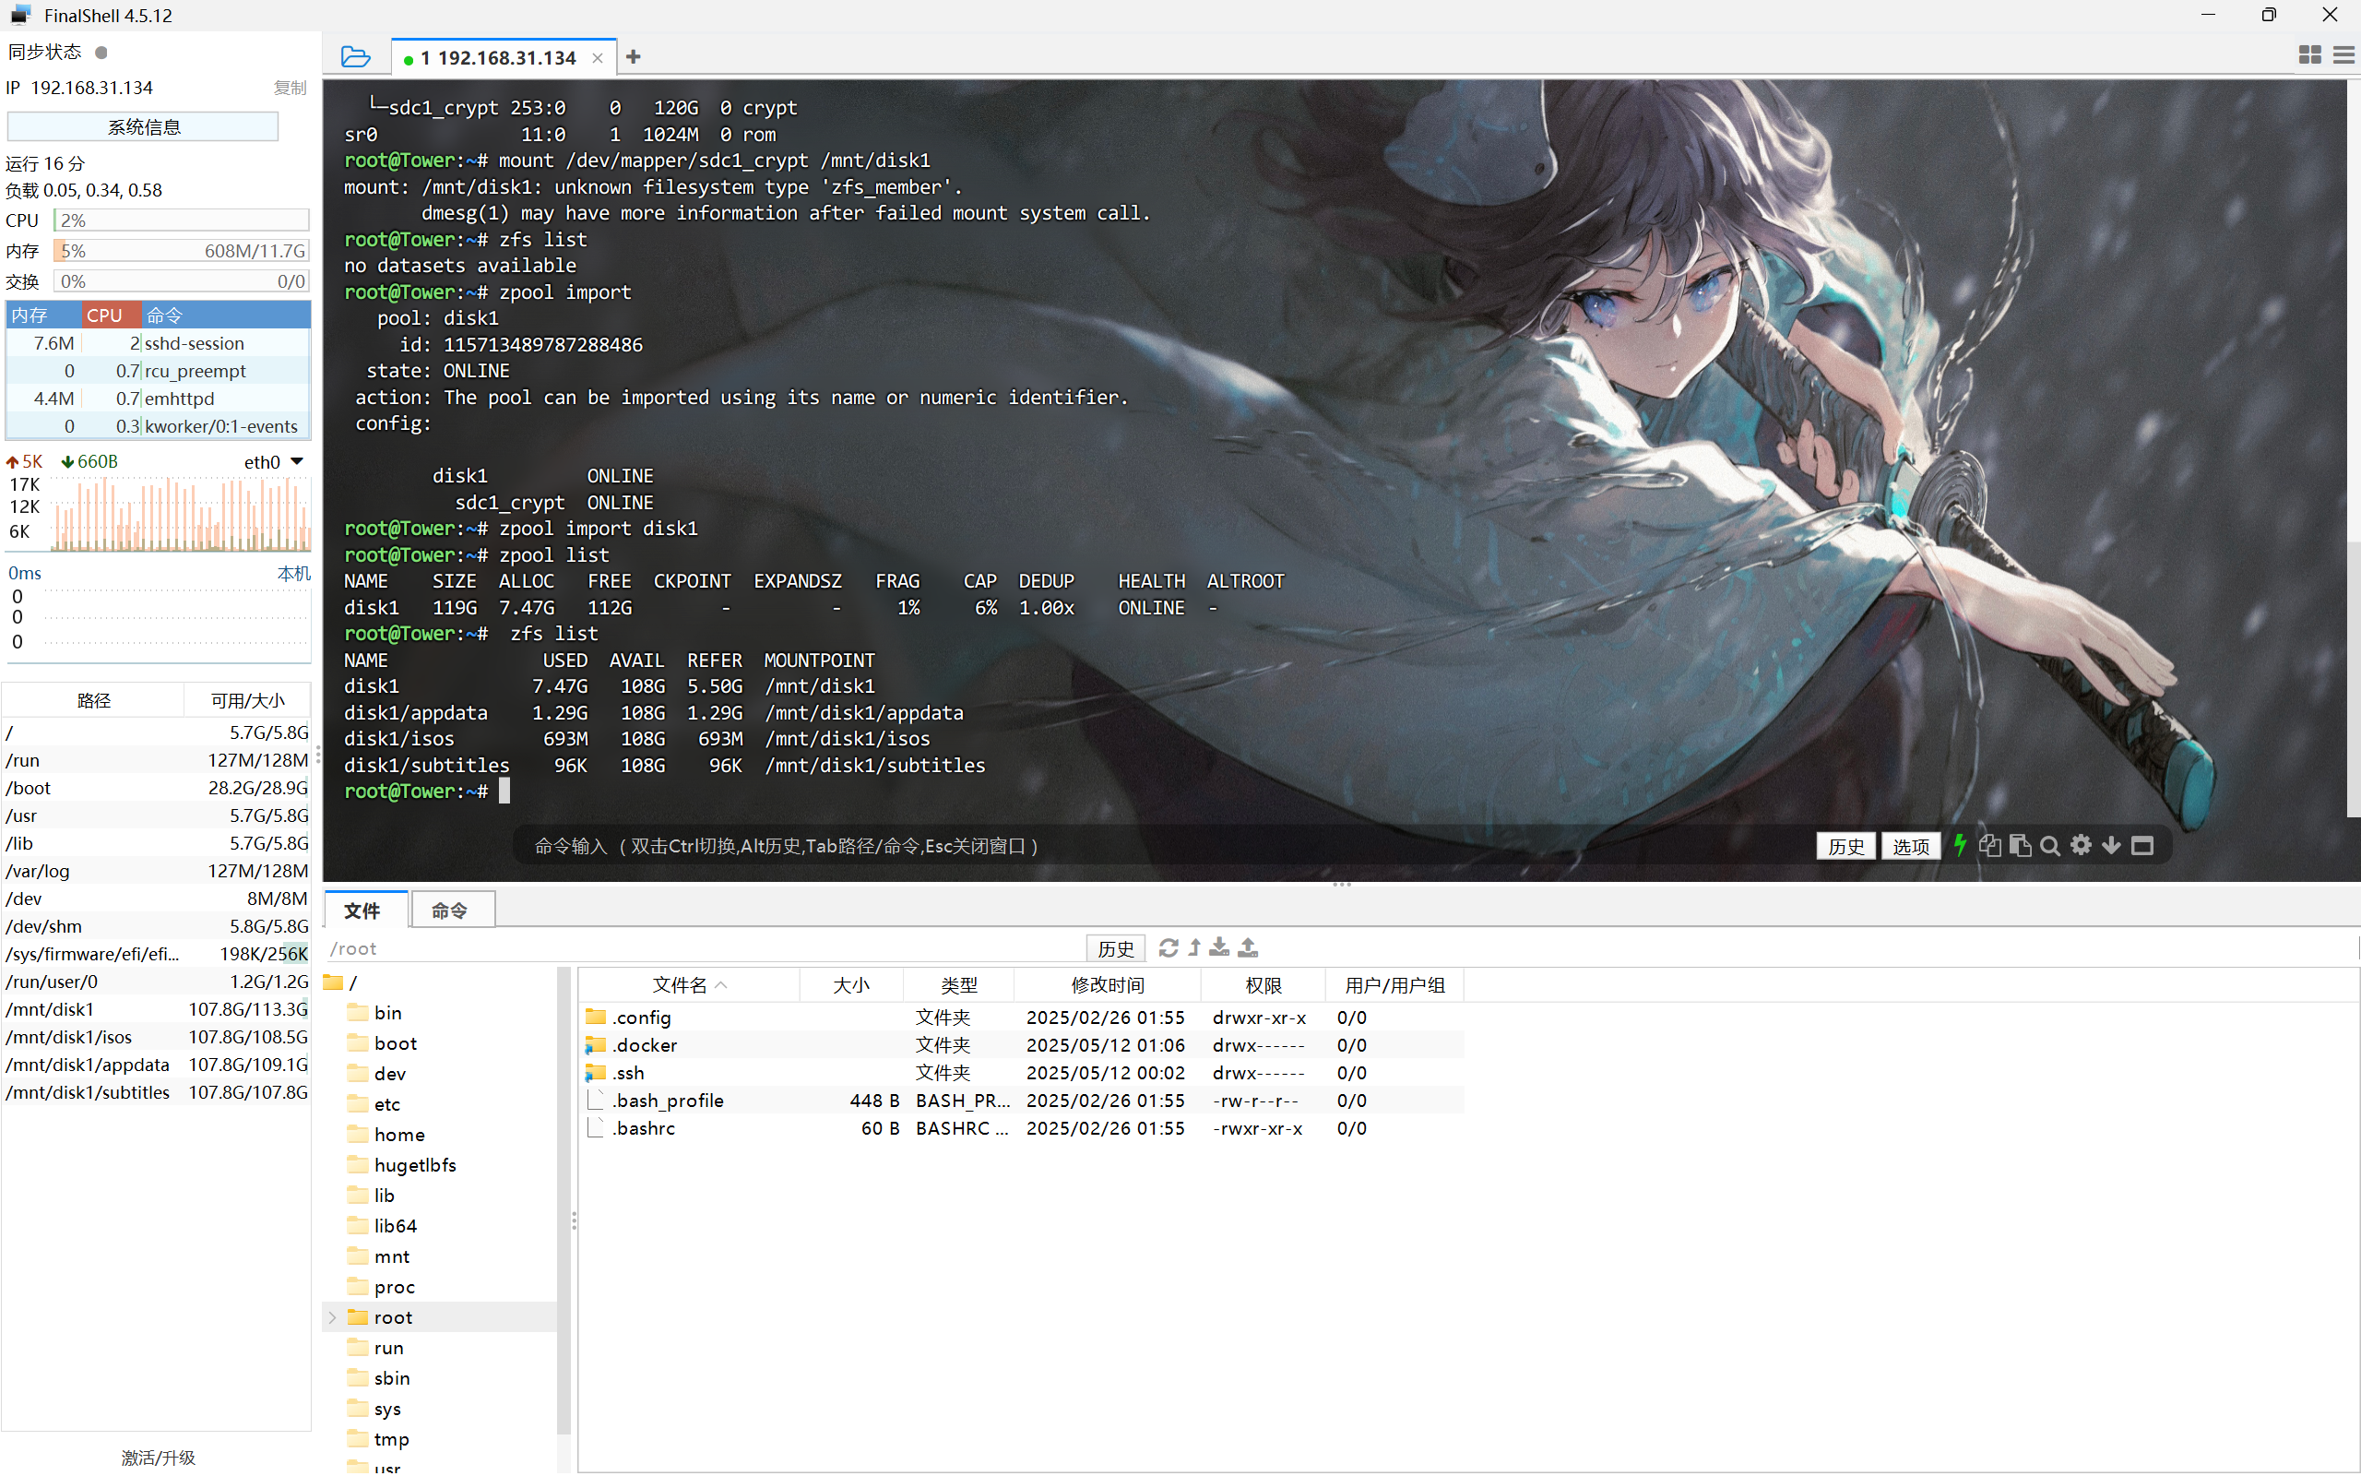Click the FinalShell app icon in title bar
The height and width of the screenshot is (1476, 2361).
[x=19, y=15]
